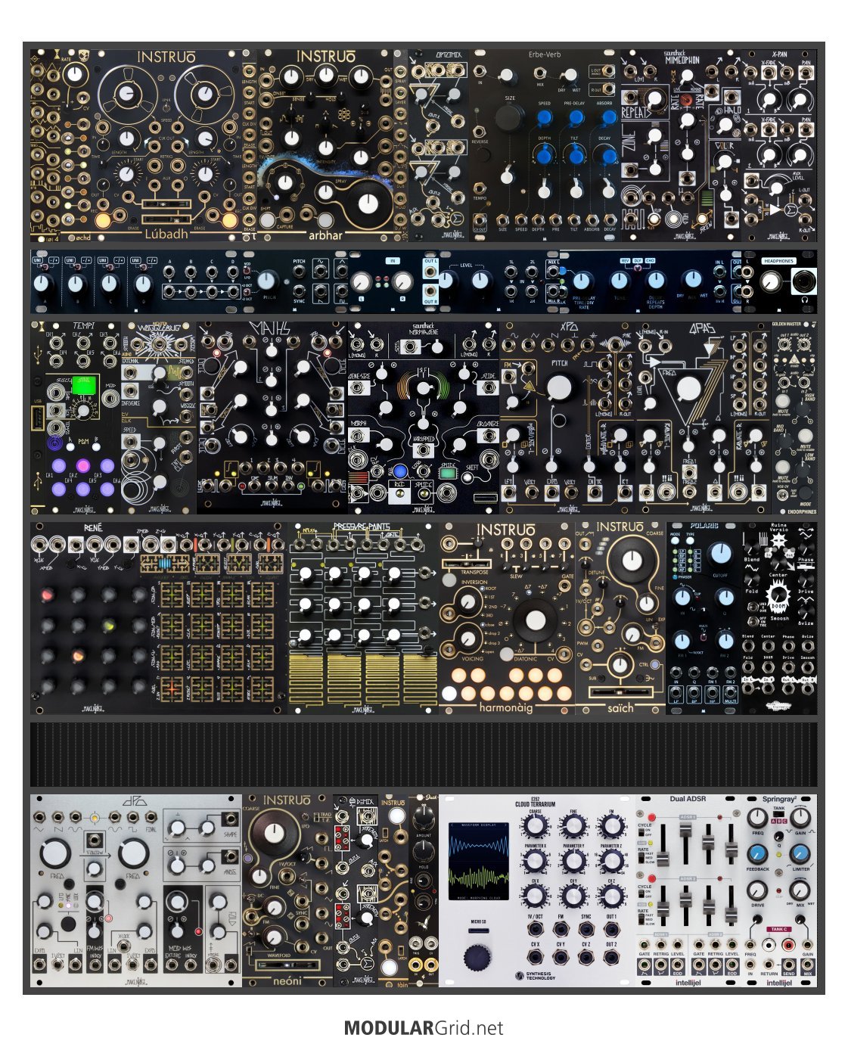Click the OUT 1 jack on Cloud Terrarium

point(610,930)
